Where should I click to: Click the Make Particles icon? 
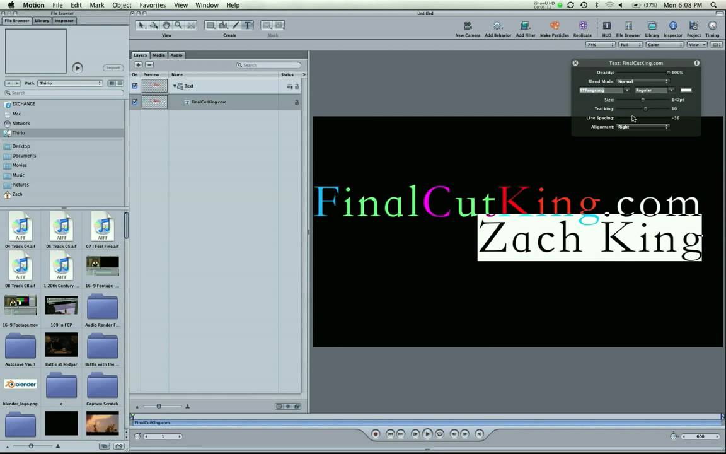point(554,25)
